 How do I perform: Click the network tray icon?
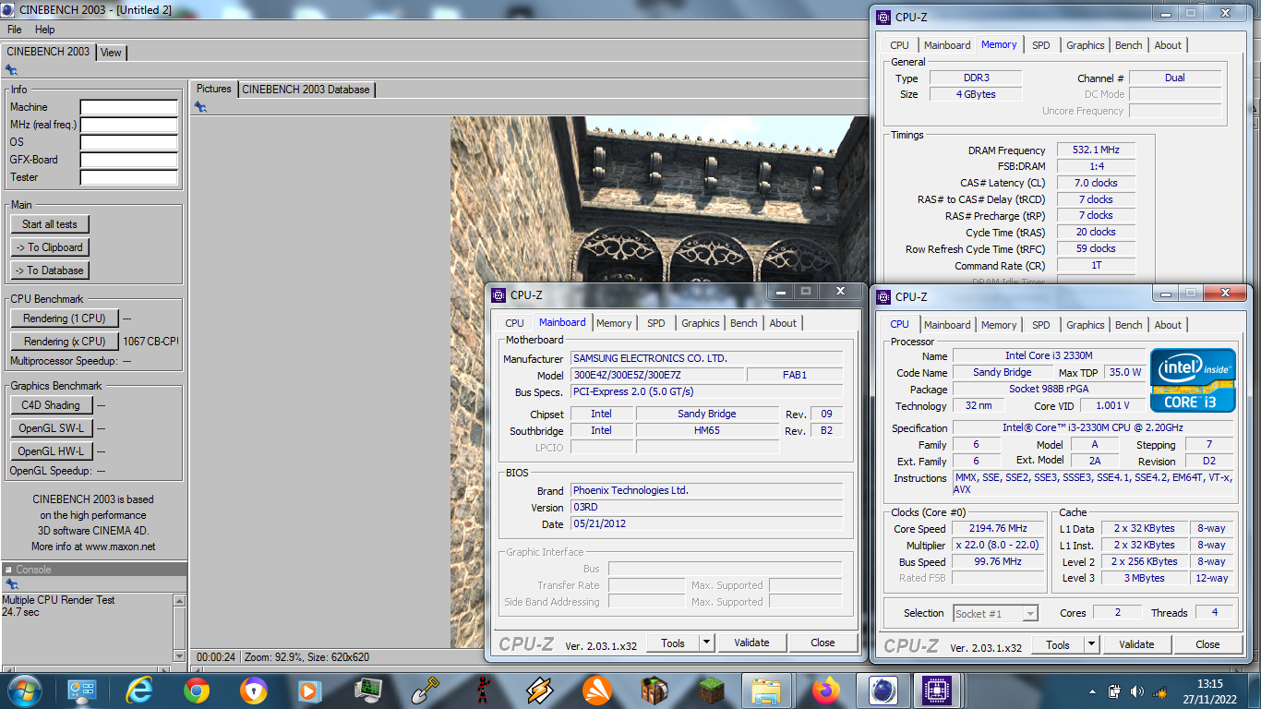(x=1159, y=691)
